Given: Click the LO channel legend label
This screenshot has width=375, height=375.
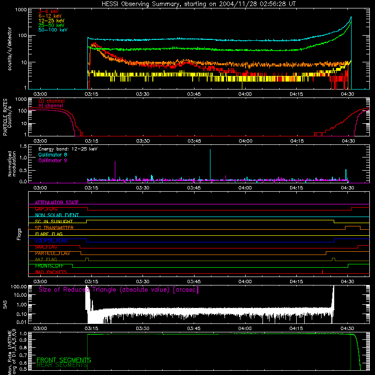Looking at the screenshot, I should pos(52,101).
